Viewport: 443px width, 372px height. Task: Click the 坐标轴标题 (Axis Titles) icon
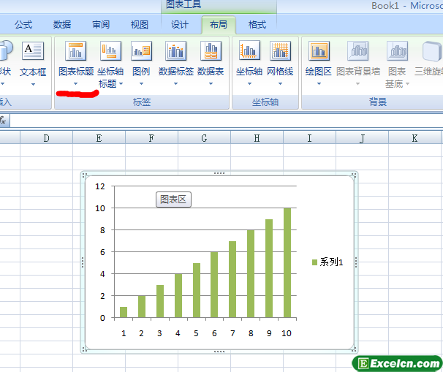pyautogui.click(x=110, y=51)
